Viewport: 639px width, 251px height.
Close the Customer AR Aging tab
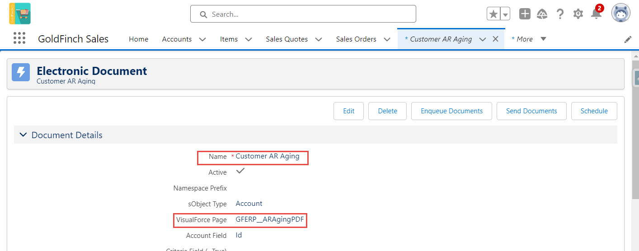tap(495, 39)
